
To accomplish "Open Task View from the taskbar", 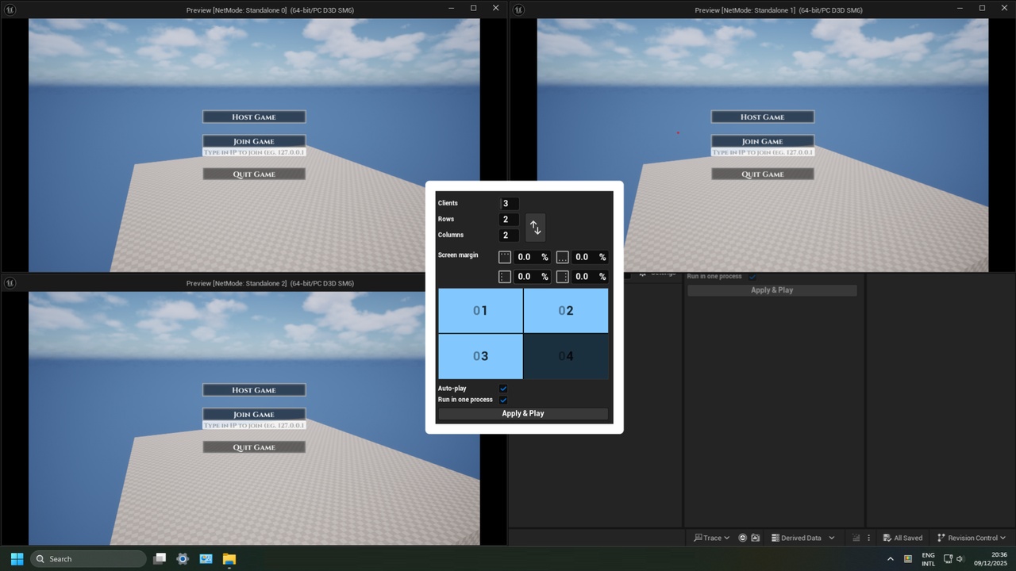I will [x=160, y=558].
